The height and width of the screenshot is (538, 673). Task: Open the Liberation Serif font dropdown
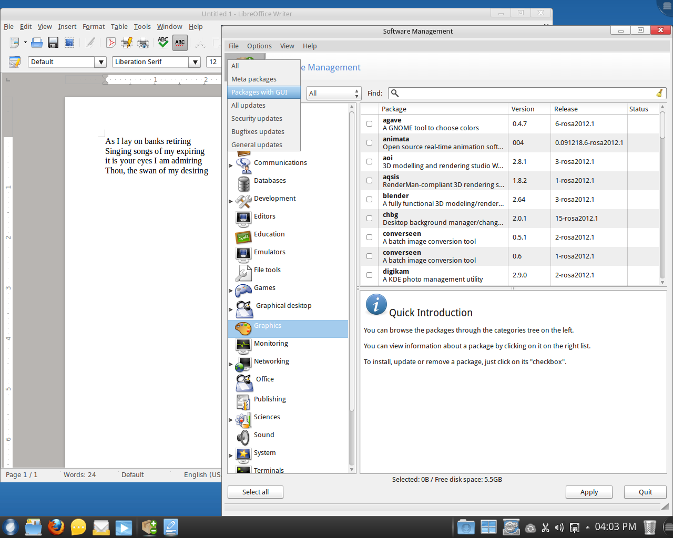coord(195,62)
